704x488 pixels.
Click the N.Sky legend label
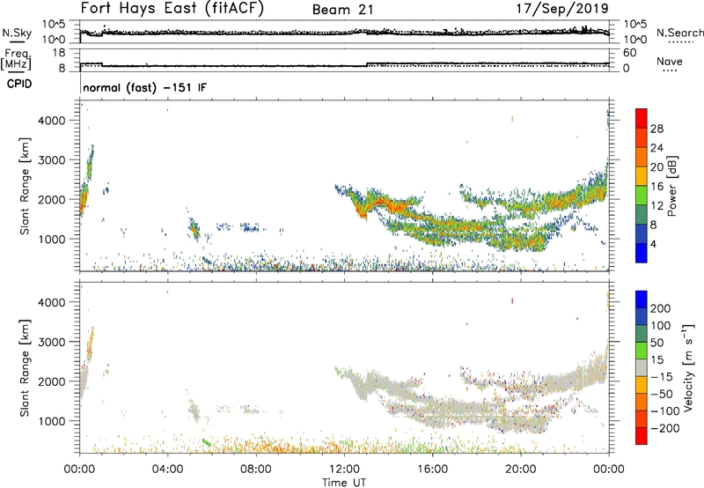[x=17, y=33]
